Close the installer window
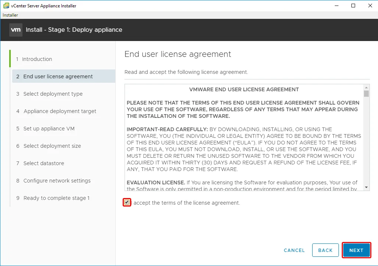This screenshot has height=266, width=378. [370, 6]
